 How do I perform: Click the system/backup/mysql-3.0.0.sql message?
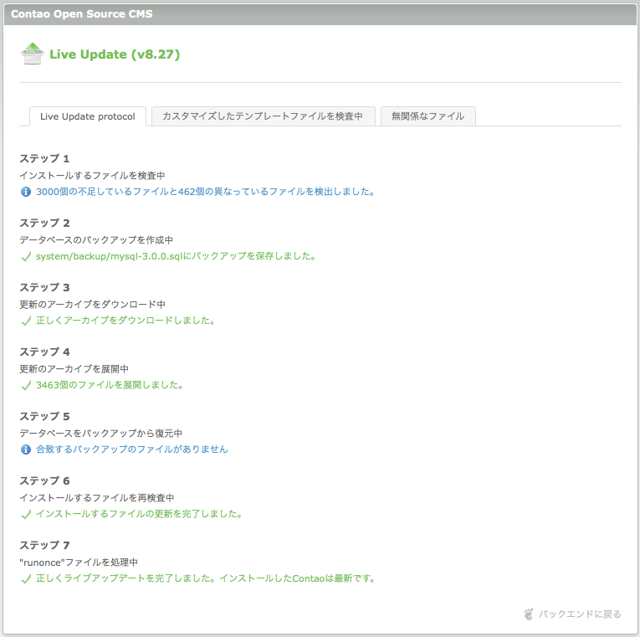[x=176, y=256]
